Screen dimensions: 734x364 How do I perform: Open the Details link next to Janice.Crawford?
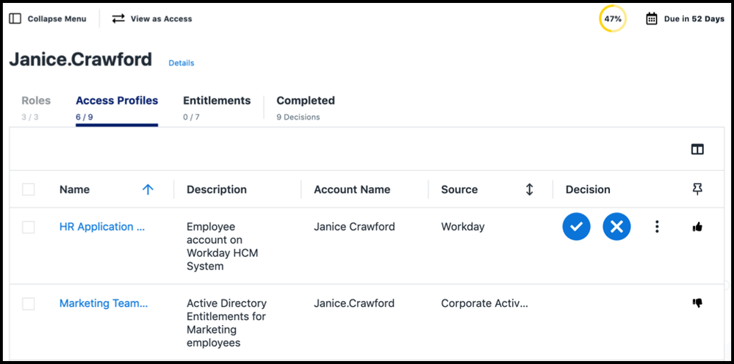181,62
